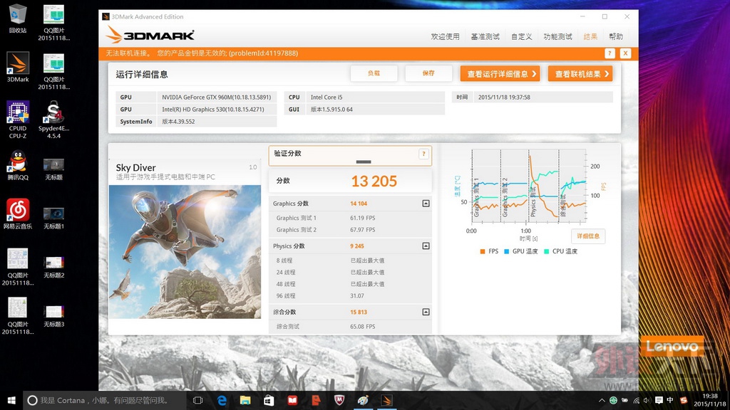The height and width of the screenshot is (410, 730).
Task: Click the Sogou input method tray icon
Action: (684, 400)
